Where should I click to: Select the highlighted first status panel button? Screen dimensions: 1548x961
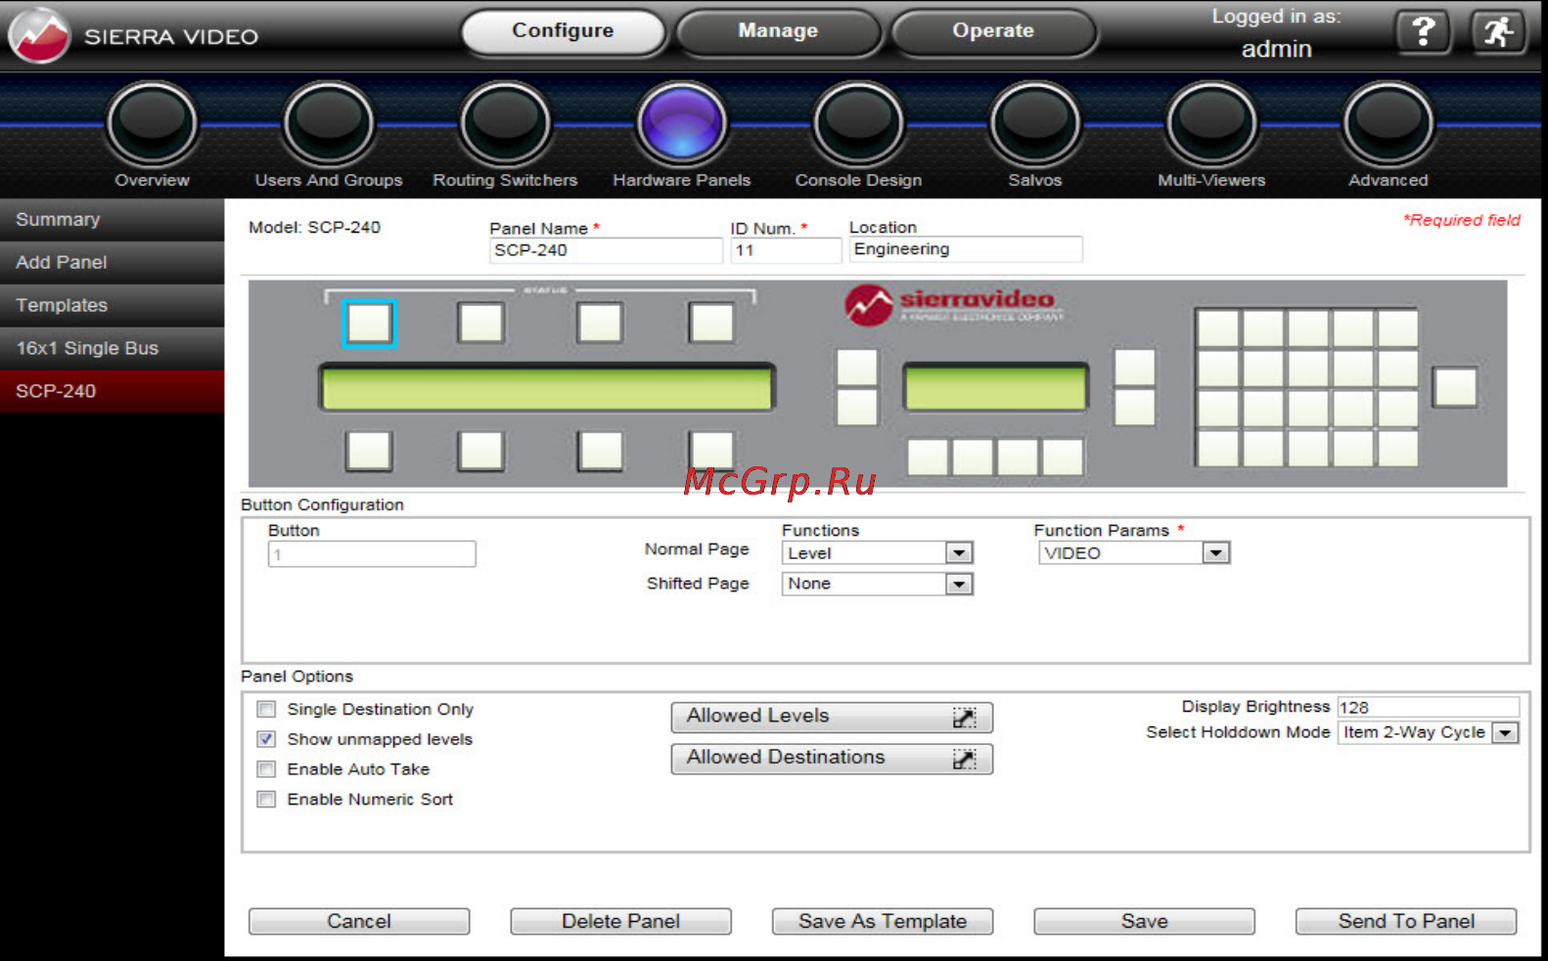(x=370, y=324)
